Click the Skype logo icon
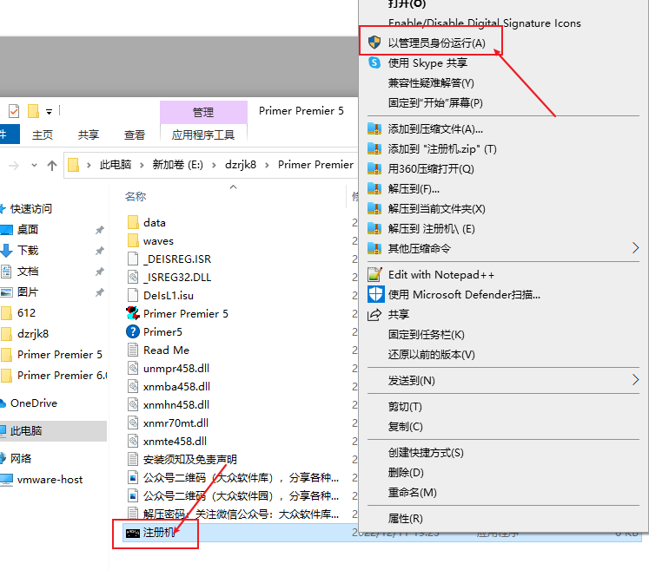 click(374, 62)
